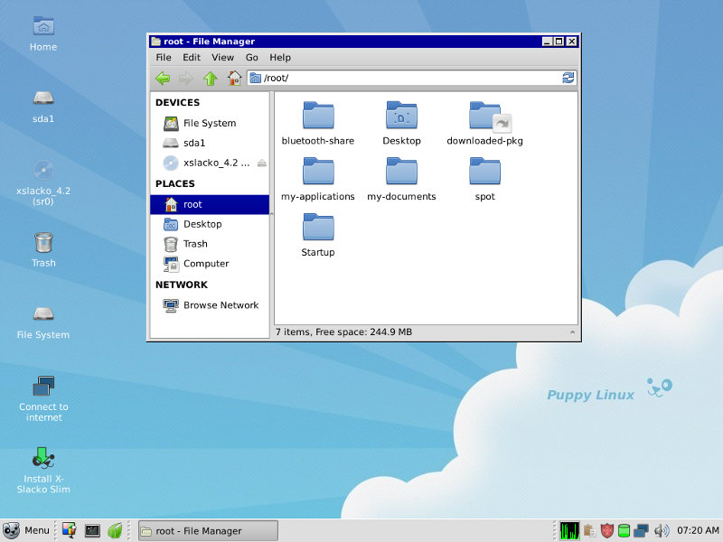Select File System icon on desktop

point(43,323)
